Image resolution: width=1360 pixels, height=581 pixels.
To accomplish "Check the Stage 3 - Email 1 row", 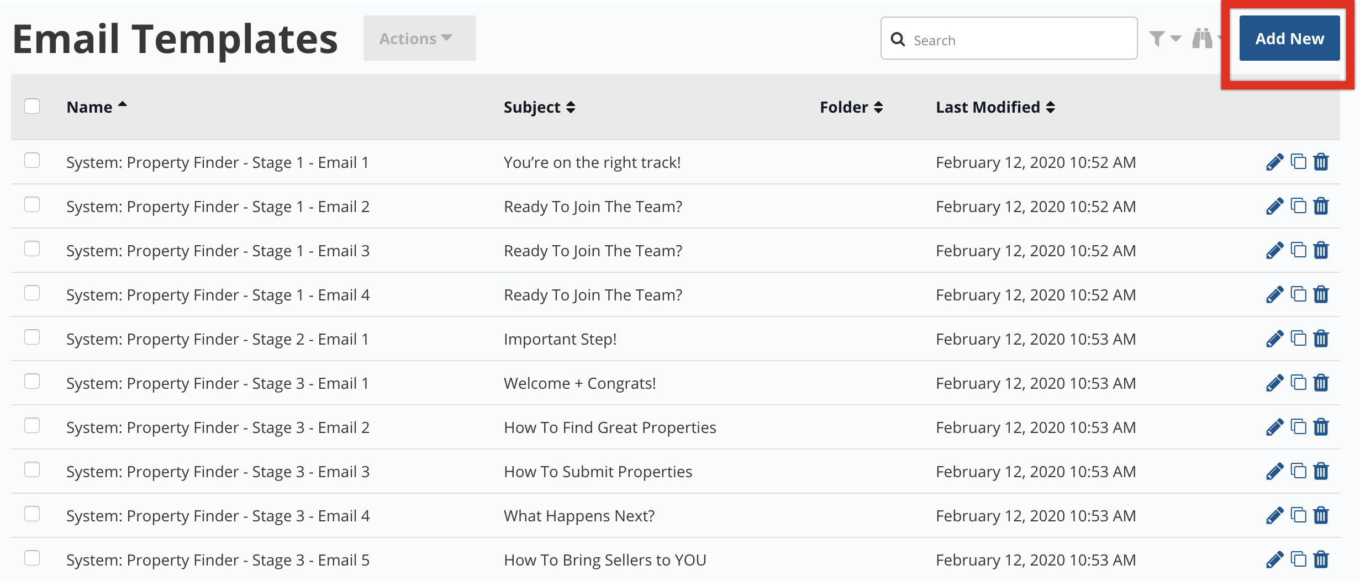I will [32, 381].
